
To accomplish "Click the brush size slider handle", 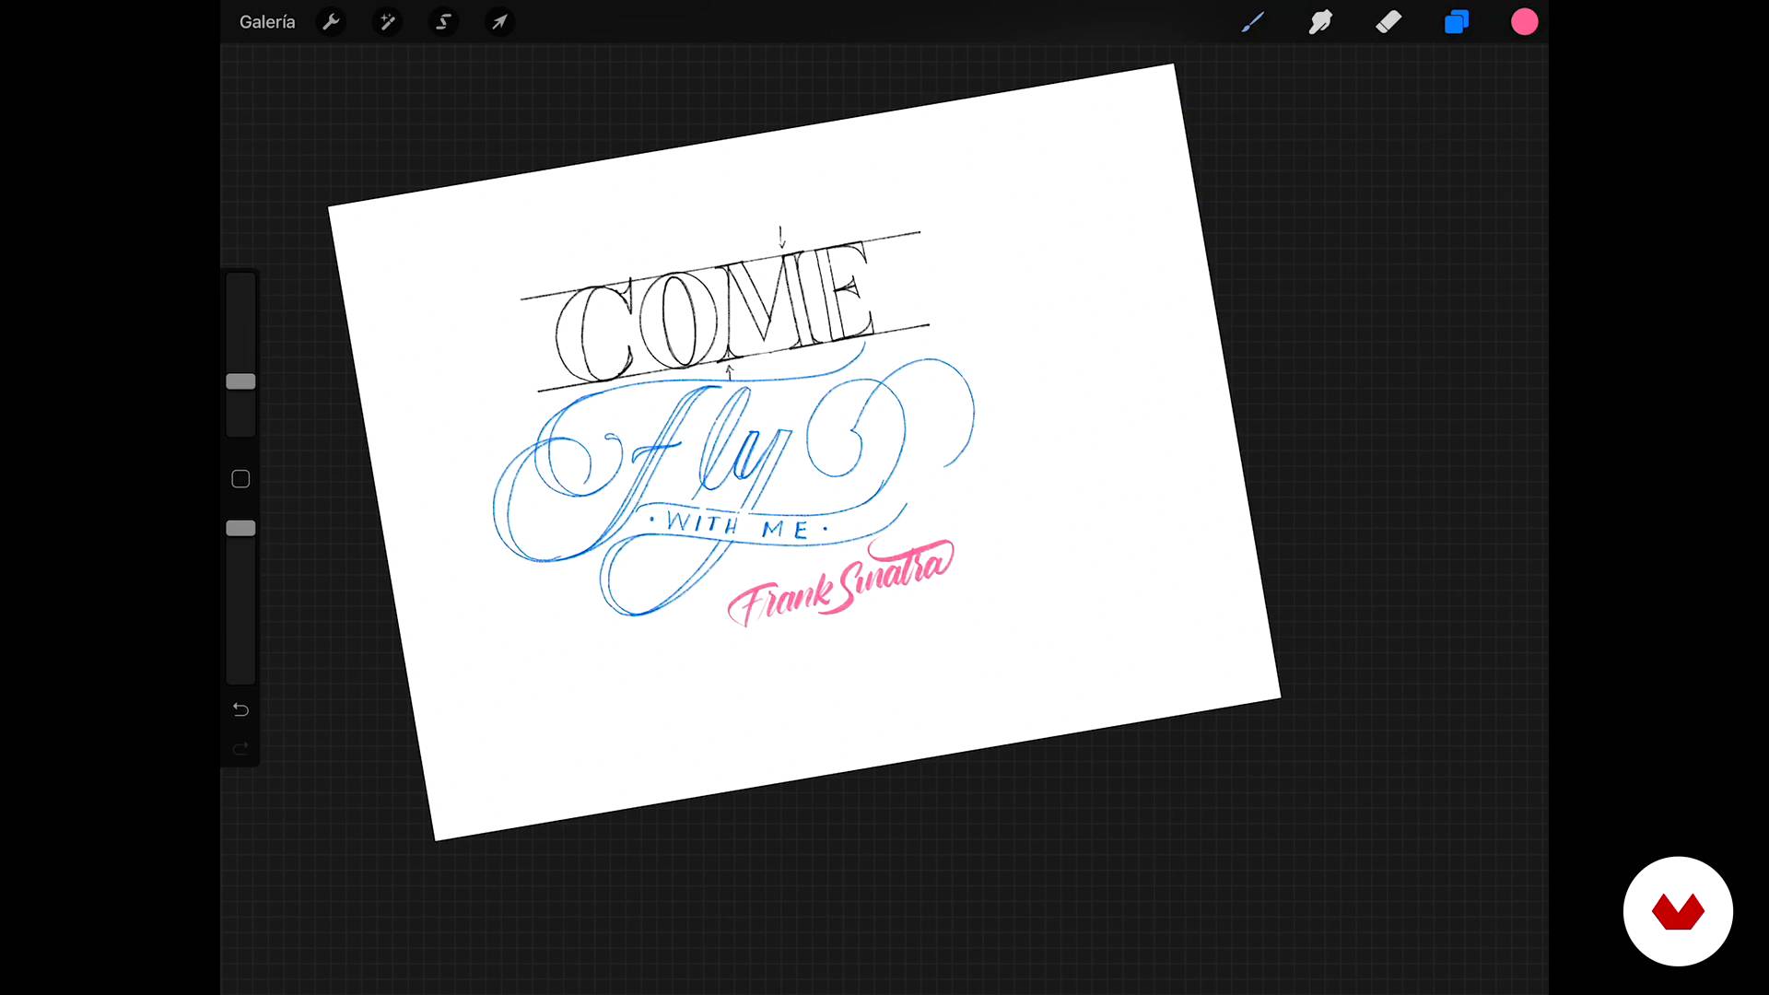I will 240,381.
